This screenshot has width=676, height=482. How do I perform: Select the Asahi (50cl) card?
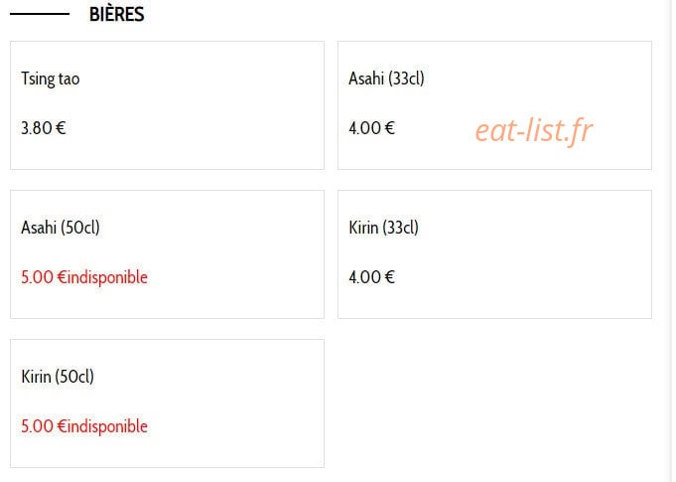pos(168,254)
